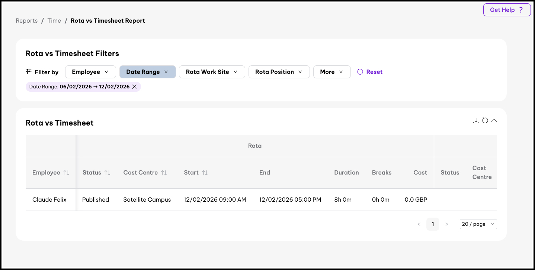Sort by Cost Centre column
Screen dimensions: 535x270
point(164,173)
